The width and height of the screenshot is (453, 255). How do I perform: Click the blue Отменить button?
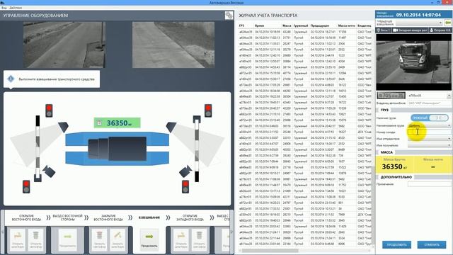(432, 244)
